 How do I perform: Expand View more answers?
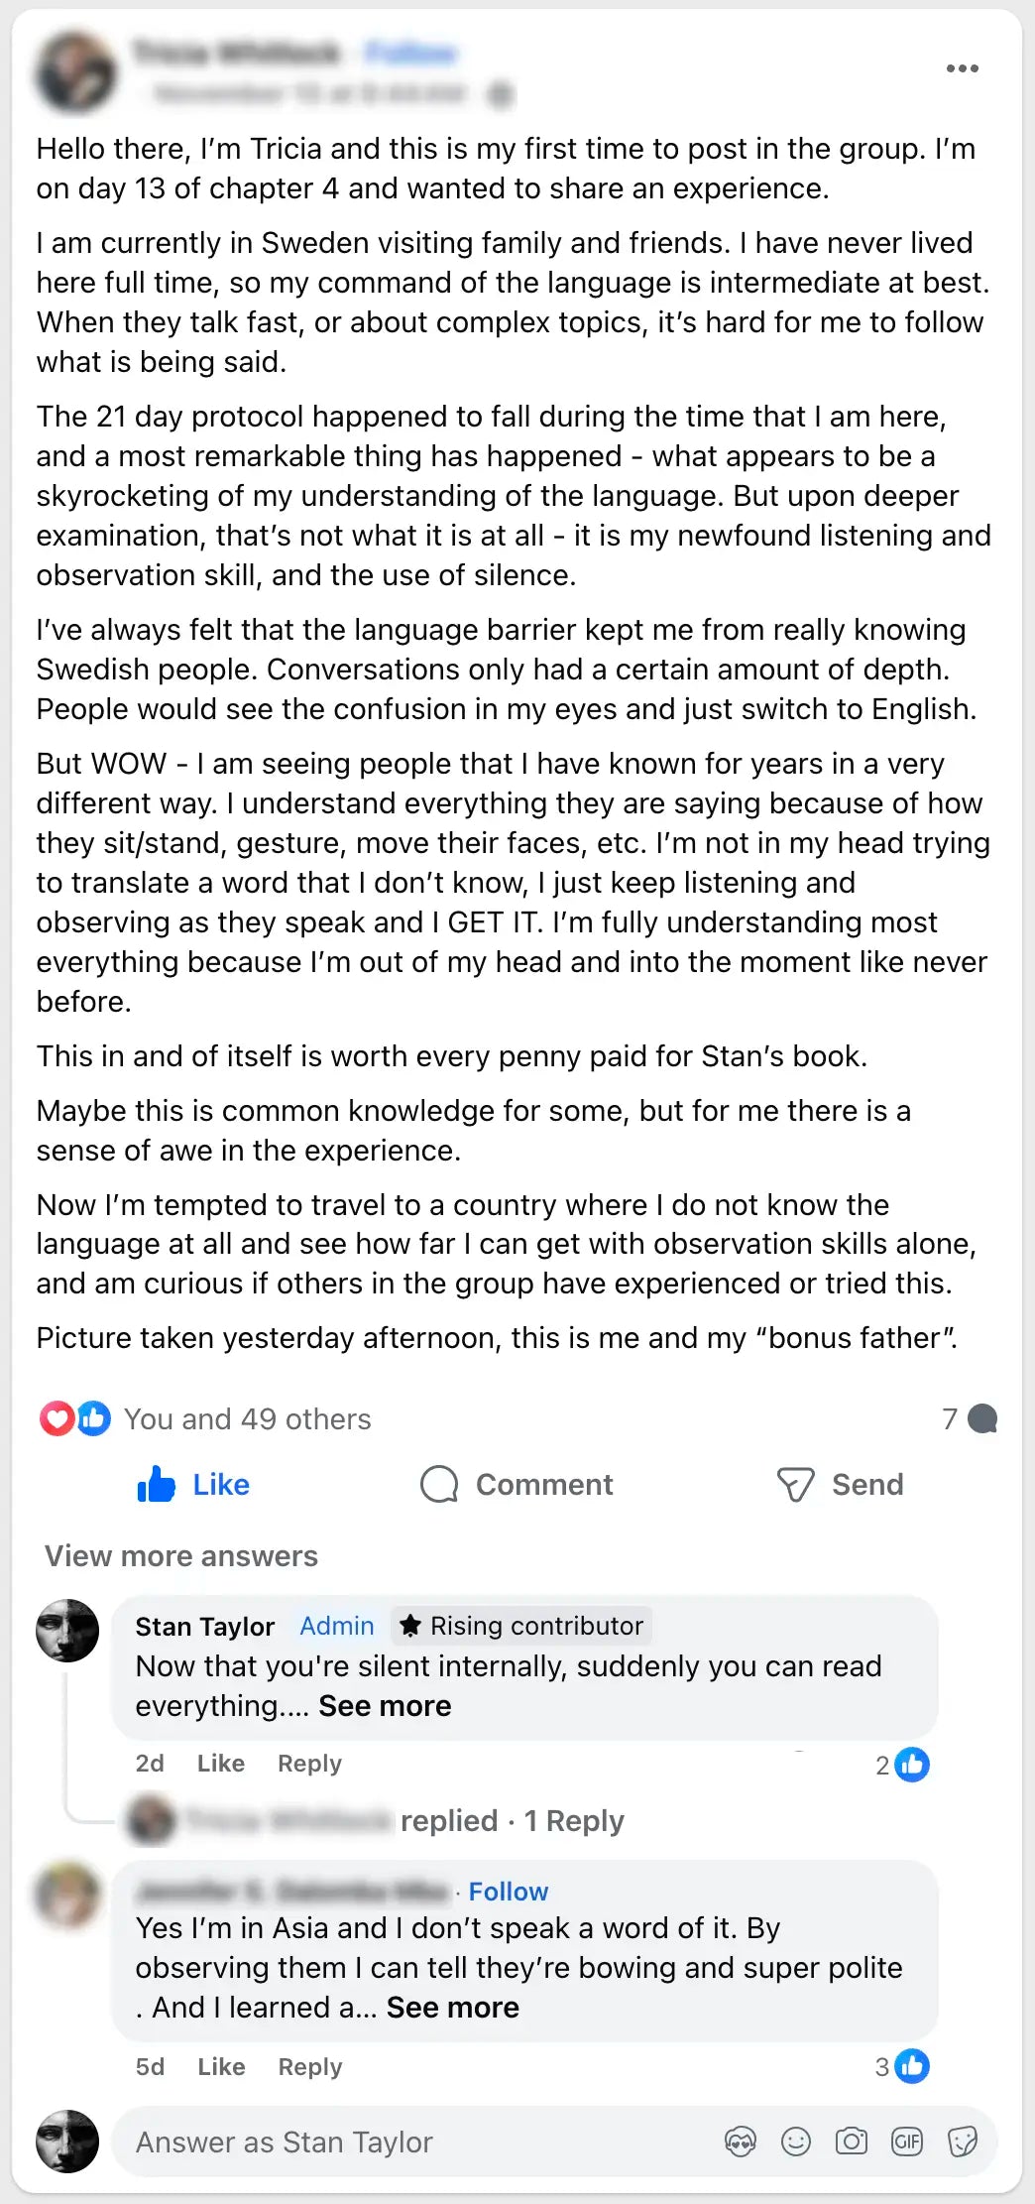click(x=181, y=1555)
